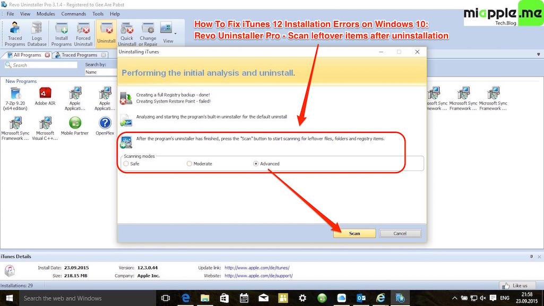Open Traced Programs toolbar icon

coord(15,33)
